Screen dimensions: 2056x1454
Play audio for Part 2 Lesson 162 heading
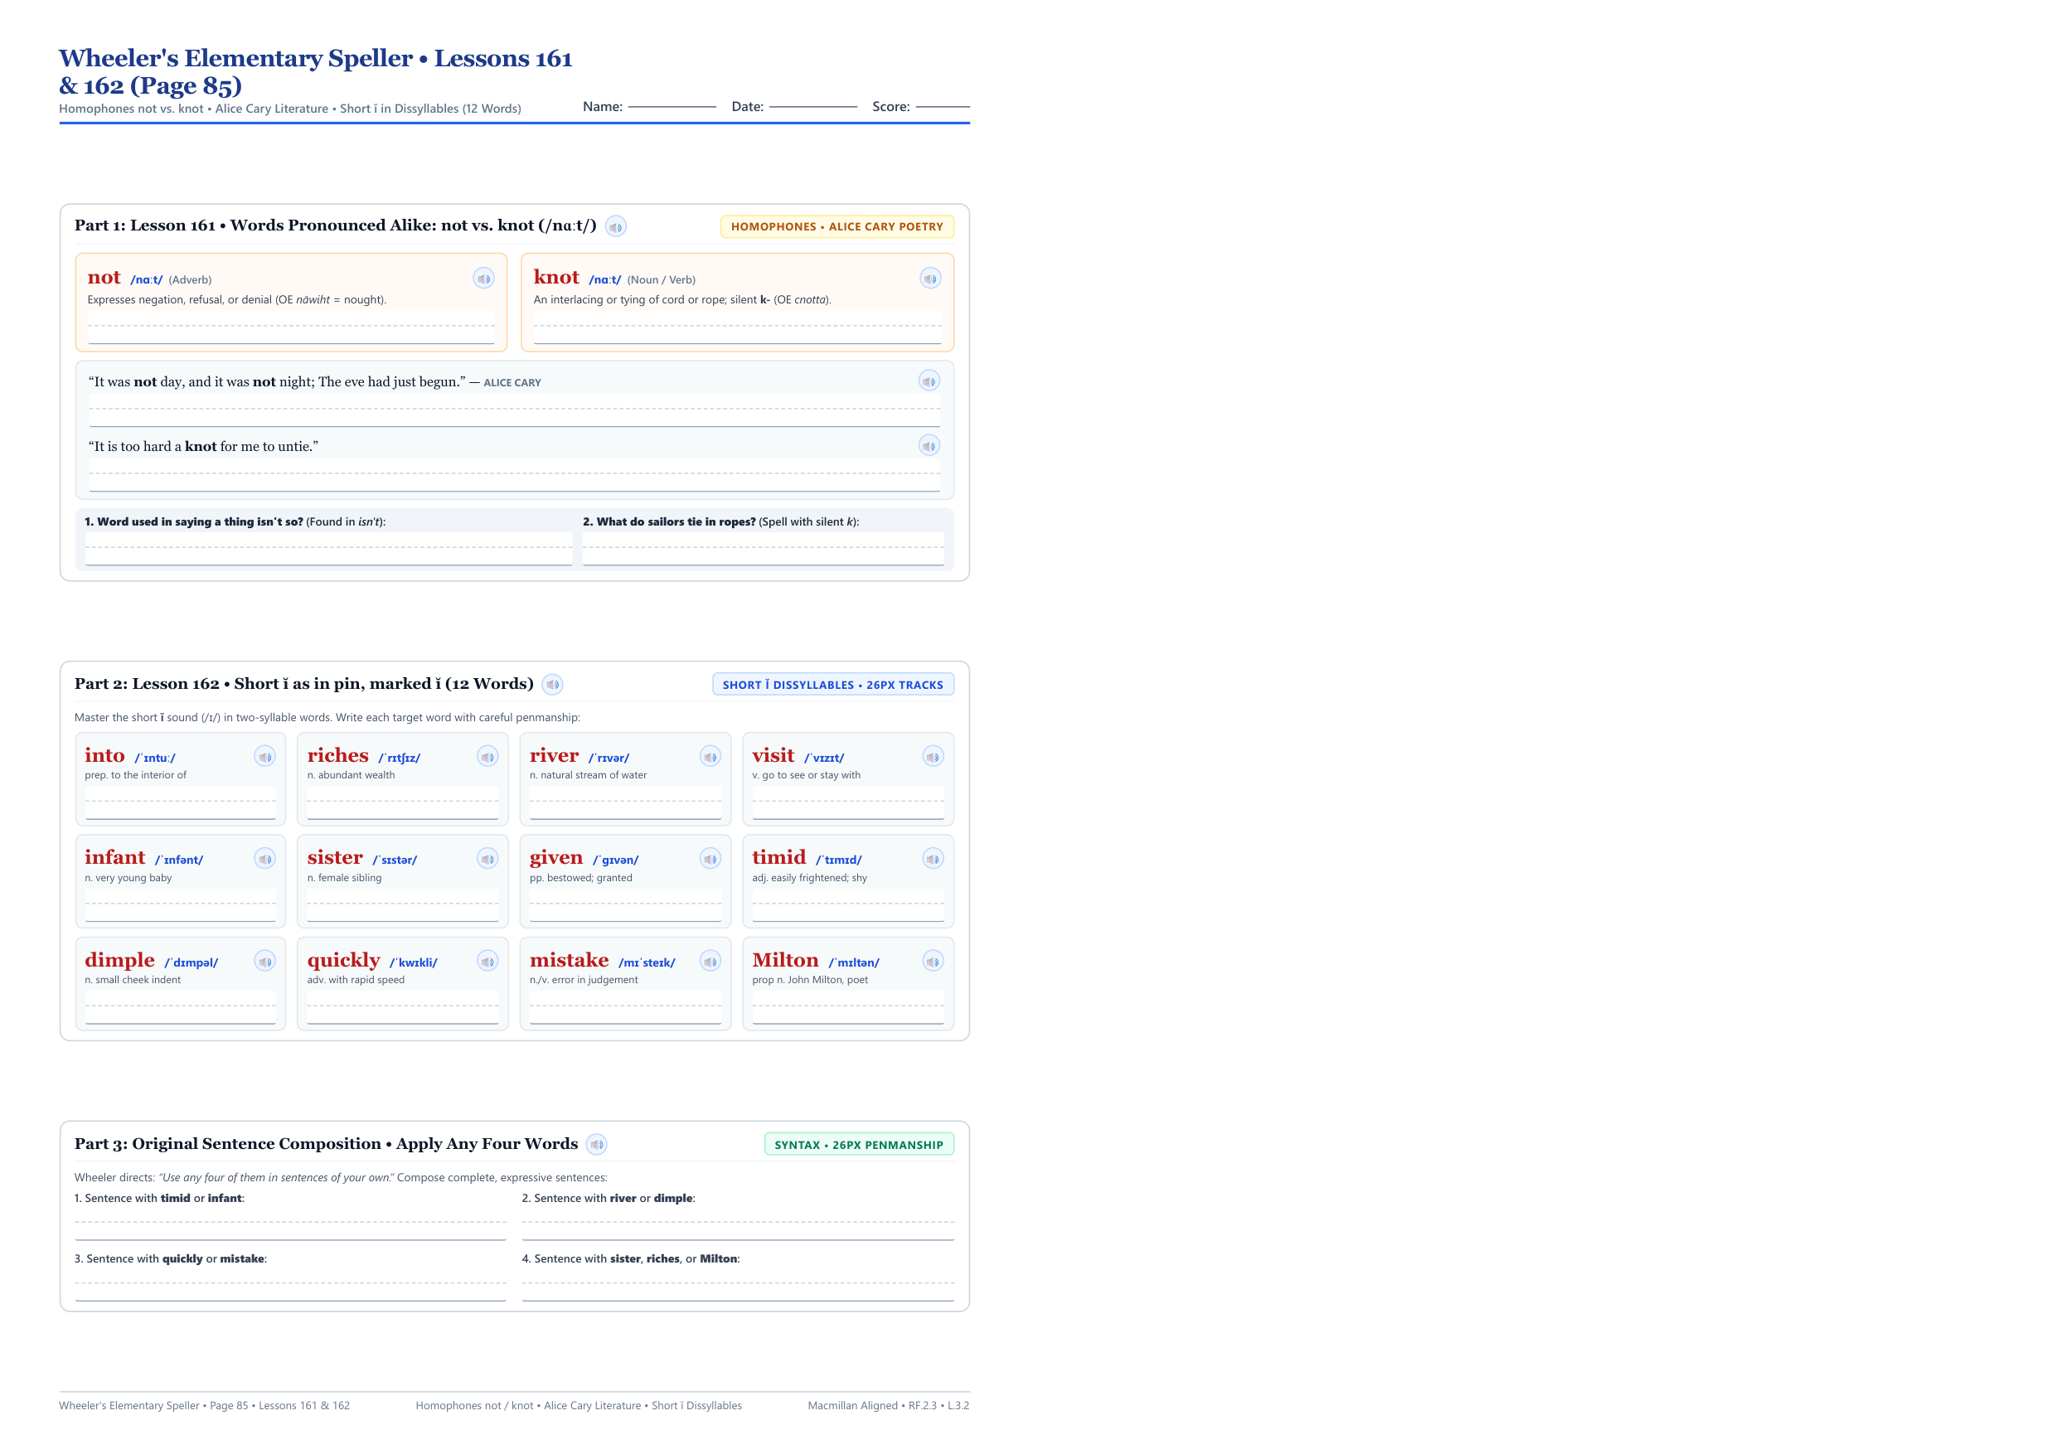click(552, 685)
